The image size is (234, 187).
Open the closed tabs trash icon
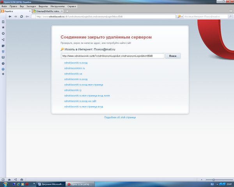[231, 11]
